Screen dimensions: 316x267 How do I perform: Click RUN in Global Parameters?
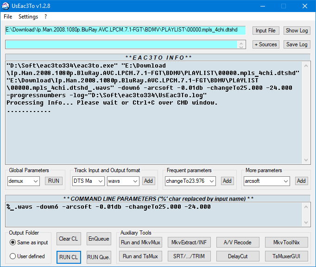click(54, 181)
